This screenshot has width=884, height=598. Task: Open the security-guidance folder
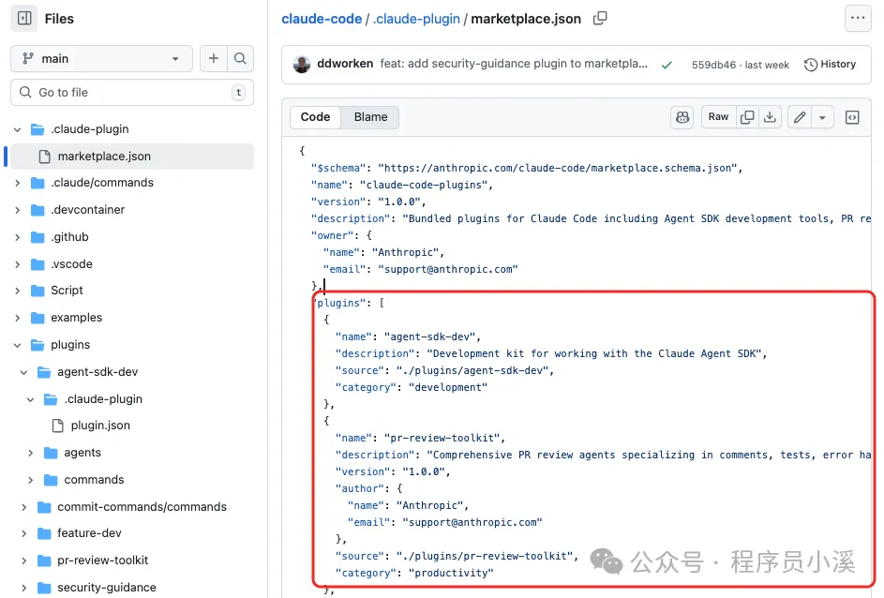[107, 588]
